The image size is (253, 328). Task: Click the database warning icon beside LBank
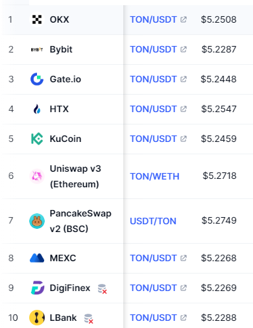click(x=88, y=319)
